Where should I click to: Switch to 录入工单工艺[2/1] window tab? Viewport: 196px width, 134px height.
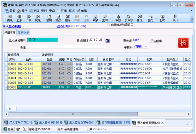pyautogui.click(x=18, y=122)
